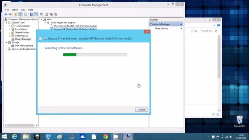Expand the ribbon chevron in Explorer window

214,25
